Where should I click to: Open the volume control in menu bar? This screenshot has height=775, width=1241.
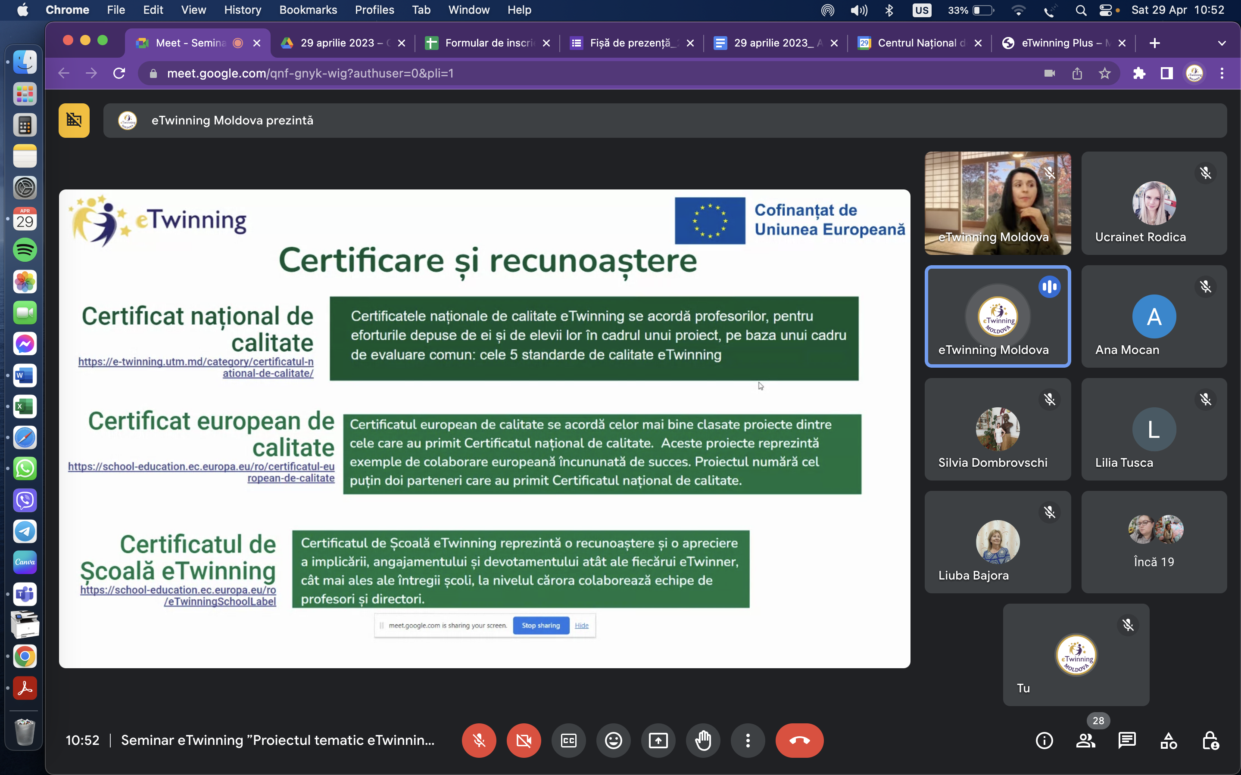(x=859, y=10)
